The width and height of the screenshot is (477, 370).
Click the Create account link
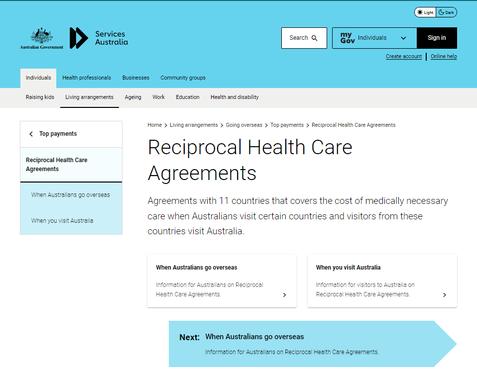coord(403,57)
